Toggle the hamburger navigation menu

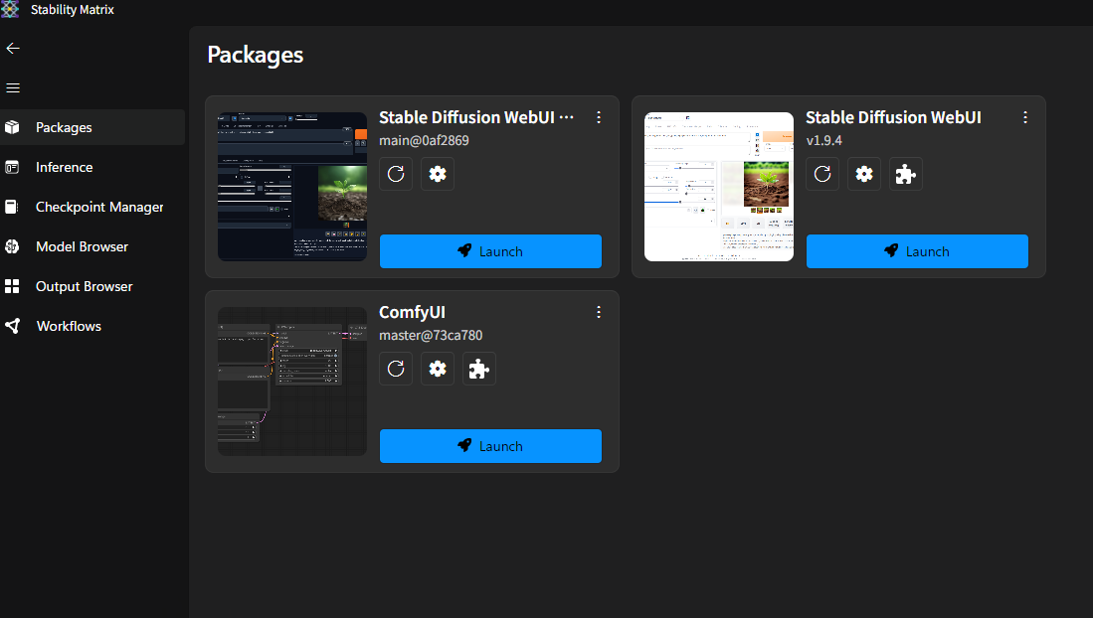(x=13, y=87)
